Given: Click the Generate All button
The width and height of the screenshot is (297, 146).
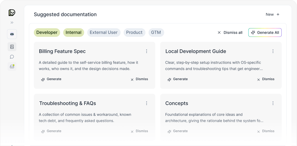Looking at the screenshot, I should 265,33.
